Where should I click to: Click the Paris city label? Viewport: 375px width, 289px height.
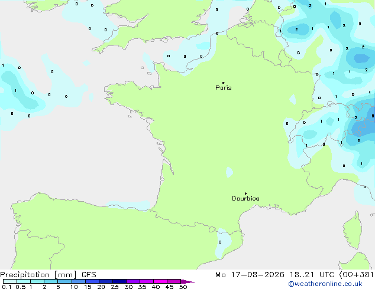(x=224, y=88)
